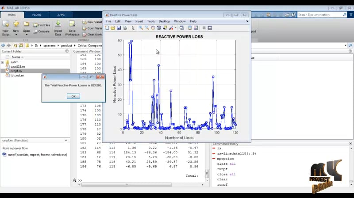Expand the subfn folder tree node
The image size is (354, 198).
(x=3, y=62)
